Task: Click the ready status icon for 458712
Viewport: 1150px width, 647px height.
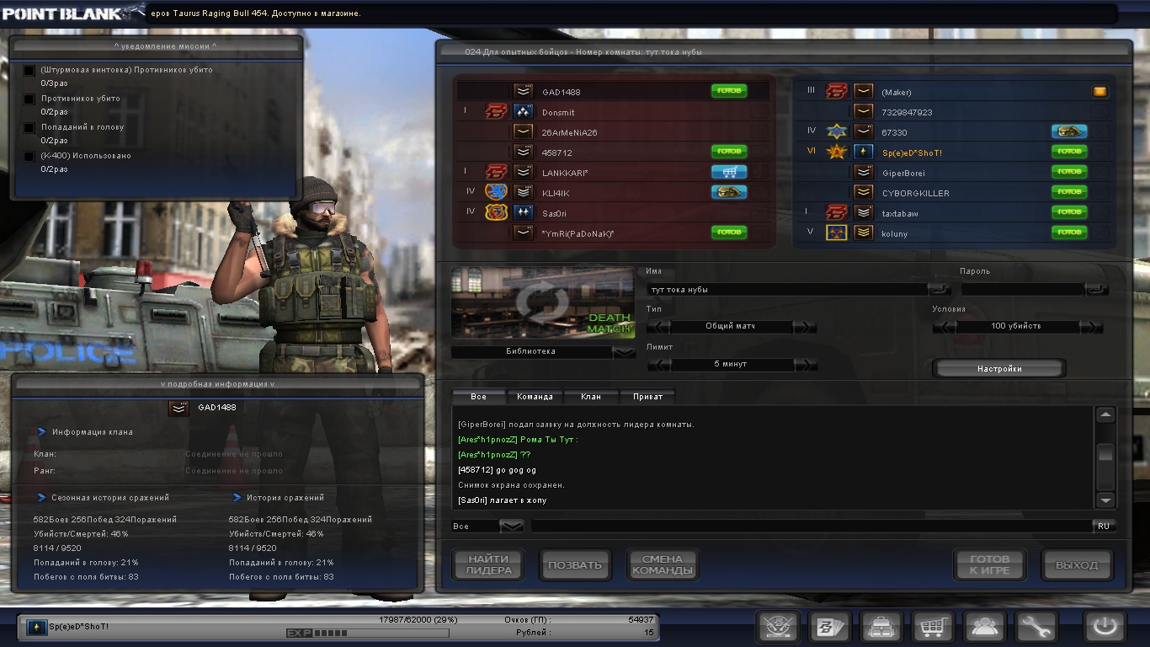Action: [x=729, y=152]
